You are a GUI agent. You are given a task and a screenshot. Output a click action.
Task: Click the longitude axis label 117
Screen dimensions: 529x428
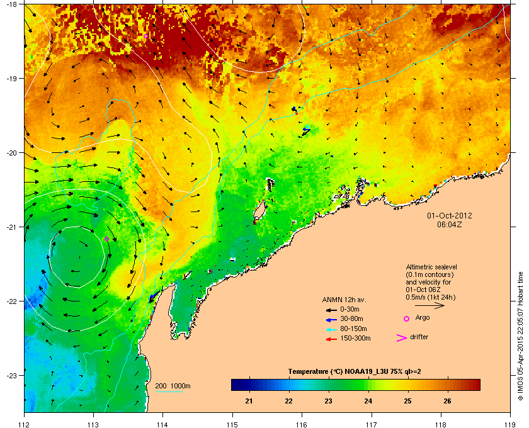tap(372, 424)
